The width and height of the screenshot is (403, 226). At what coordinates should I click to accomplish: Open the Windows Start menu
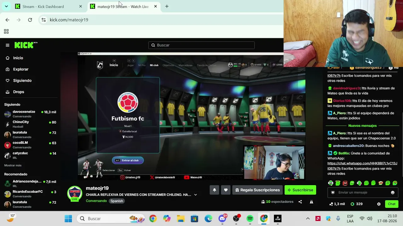(68, 218)
